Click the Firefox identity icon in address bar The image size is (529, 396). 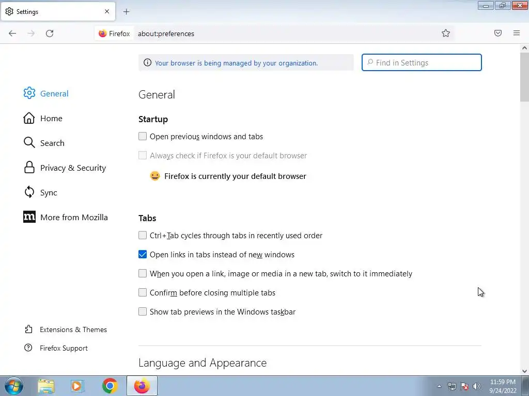pyautogui.click(x=103, y=34)
